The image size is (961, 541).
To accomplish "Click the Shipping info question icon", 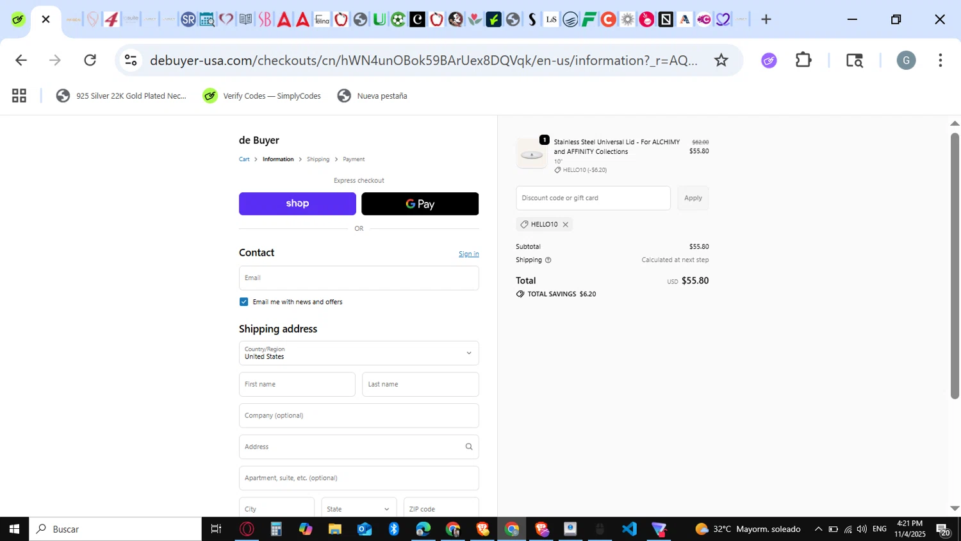I will (x=548, y=260).
